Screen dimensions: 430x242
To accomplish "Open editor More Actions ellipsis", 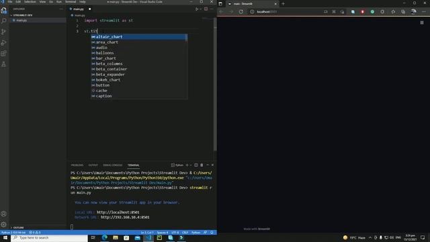I will click(x=212, y=9).
